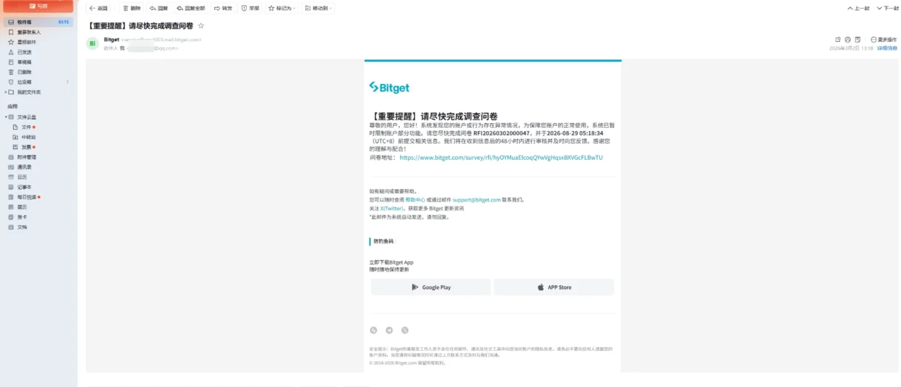
Task: Click the support@bitget.com email link
Action: tap(477, 200)
